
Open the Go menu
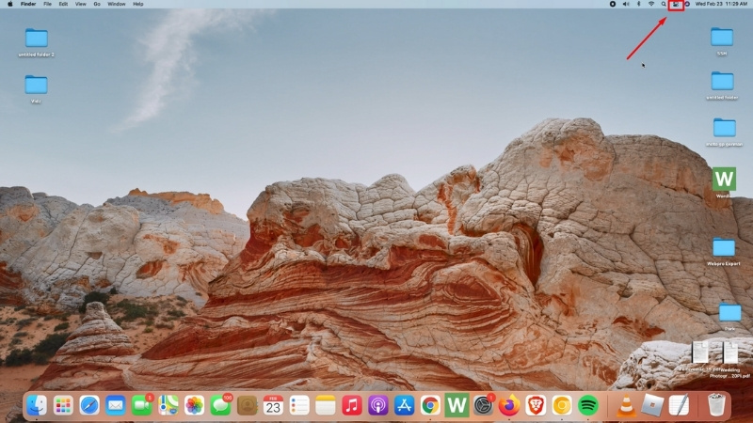pos(97,4)
